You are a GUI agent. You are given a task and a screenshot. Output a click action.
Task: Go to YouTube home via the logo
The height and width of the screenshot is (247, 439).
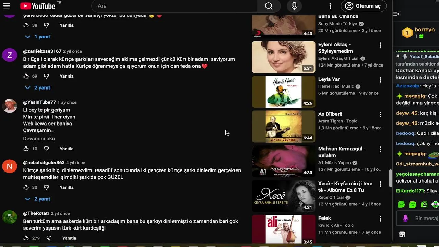pyautogui.click(x=38, y=6)
